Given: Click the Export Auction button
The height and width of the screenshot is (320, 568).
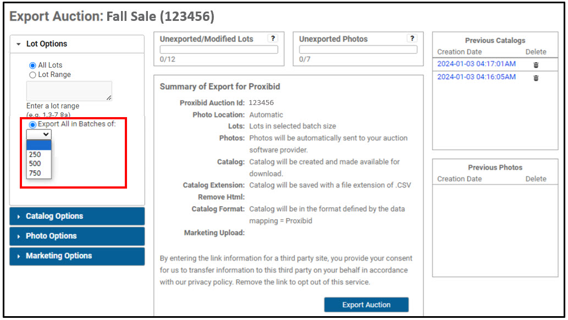Looking at the screenshot, I should point(366,305).
